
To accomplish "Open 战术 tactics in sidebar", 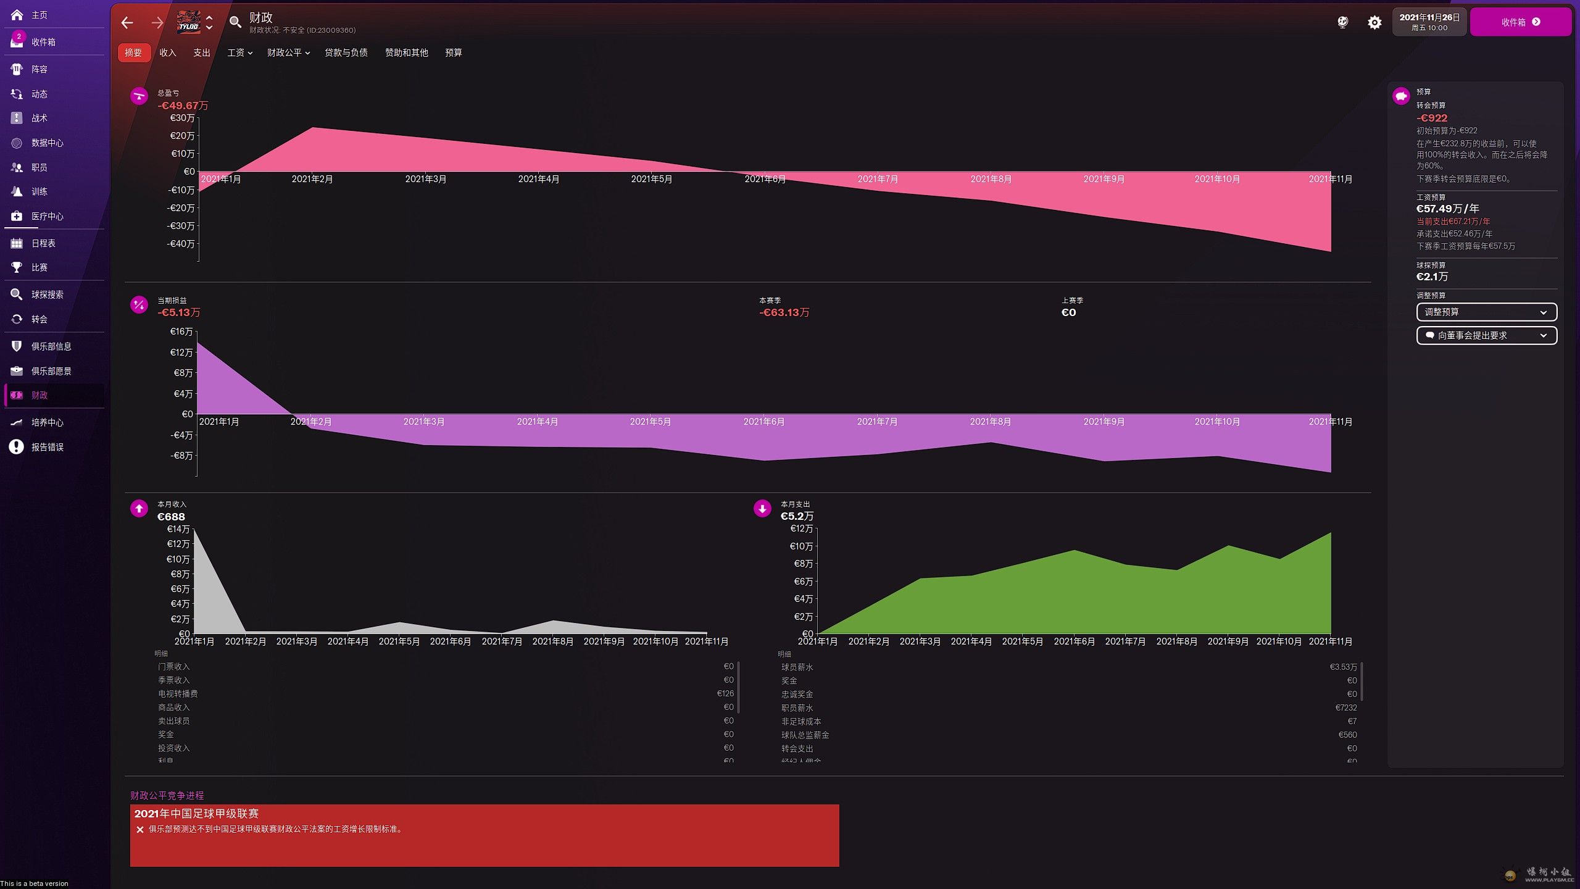I will click(39, 118).
